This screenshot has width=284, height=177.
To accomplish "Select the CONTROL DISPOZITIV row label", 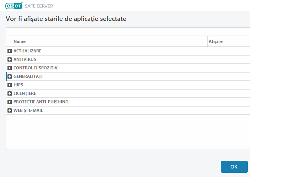I will click(35, 68).
